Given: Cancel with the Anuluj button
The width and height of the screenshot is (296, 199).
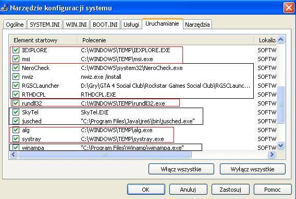Looking at the screenshot, I should click(188, 190).
